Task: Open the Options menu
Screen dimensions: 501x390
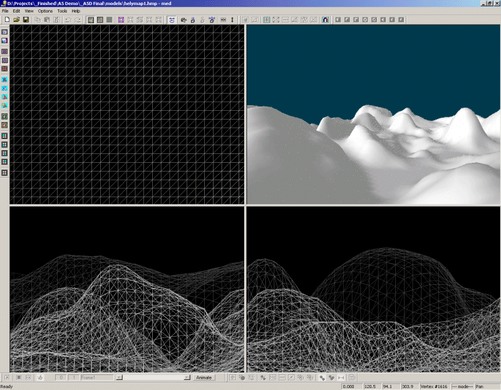Action: [45, 11]
